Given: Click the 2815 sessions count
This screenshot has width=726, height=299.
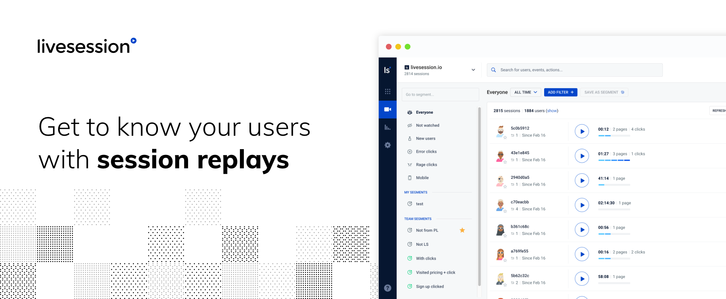Looking at the screenshot, I should (x=507, y=111).
